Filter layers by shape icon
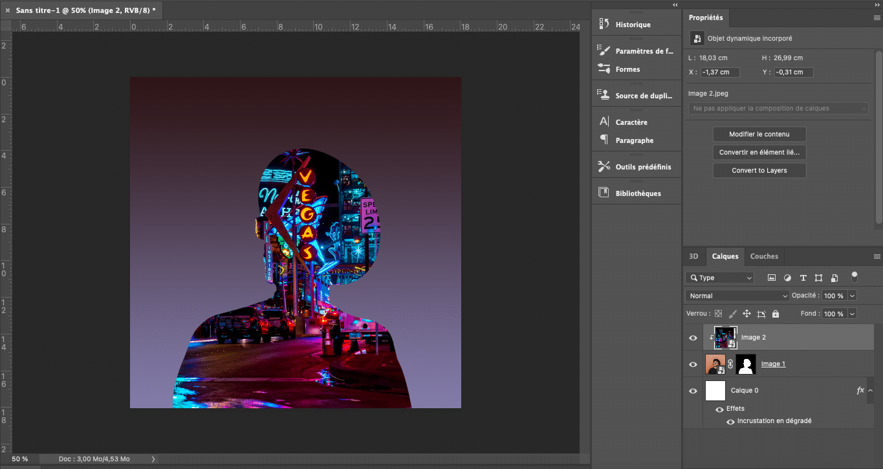This screenshot has width=883, height=469. tap(819, 278)
